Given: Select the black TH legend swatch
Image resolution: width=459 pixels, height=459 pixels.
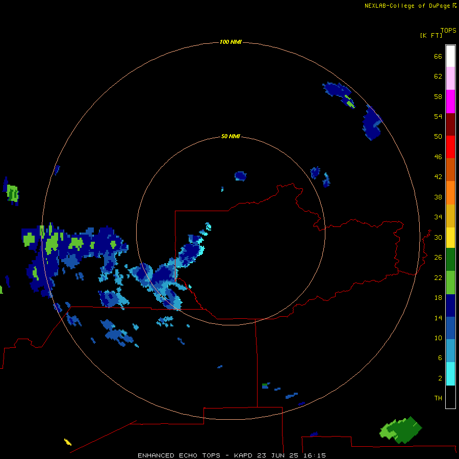Looking at the screenshot, I should click(450, 397).
